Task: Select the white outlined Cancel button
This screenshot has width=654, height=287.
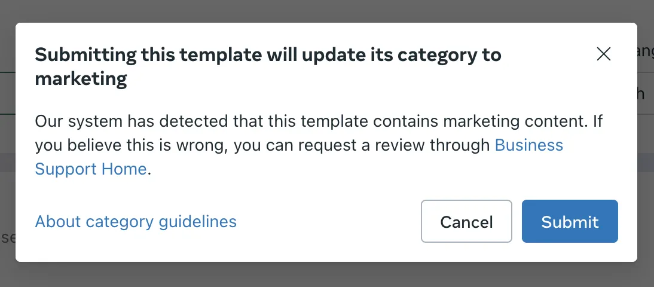Action: 466,222
